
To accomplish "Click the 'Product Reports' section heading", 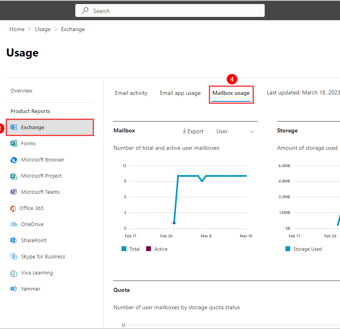I will 30,111.
